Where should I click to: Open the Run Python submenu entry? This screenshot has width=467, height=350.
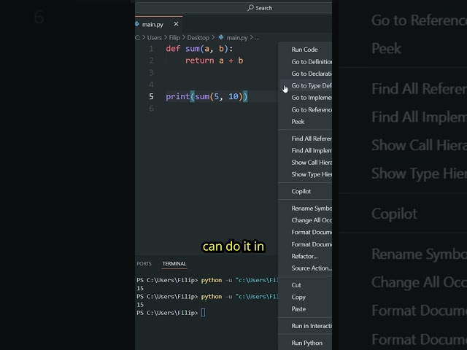pos(305,343)
